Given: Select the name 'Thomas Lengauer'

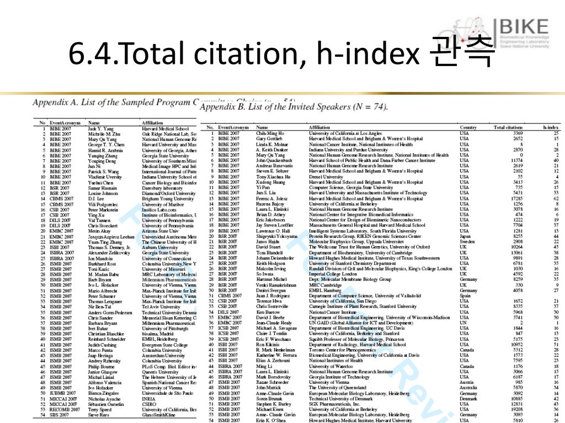Looking at the screenshot, I should coord(104,301).
